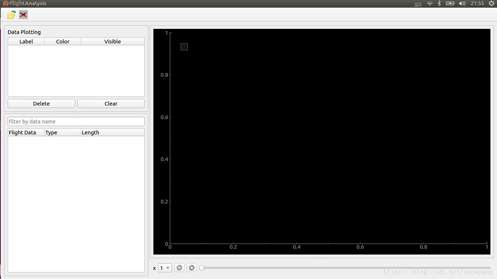Open the playback speed multiplier dropdown
Image resolution: width=497 pixels, height=279 pixels.
(x=165, y=268)
